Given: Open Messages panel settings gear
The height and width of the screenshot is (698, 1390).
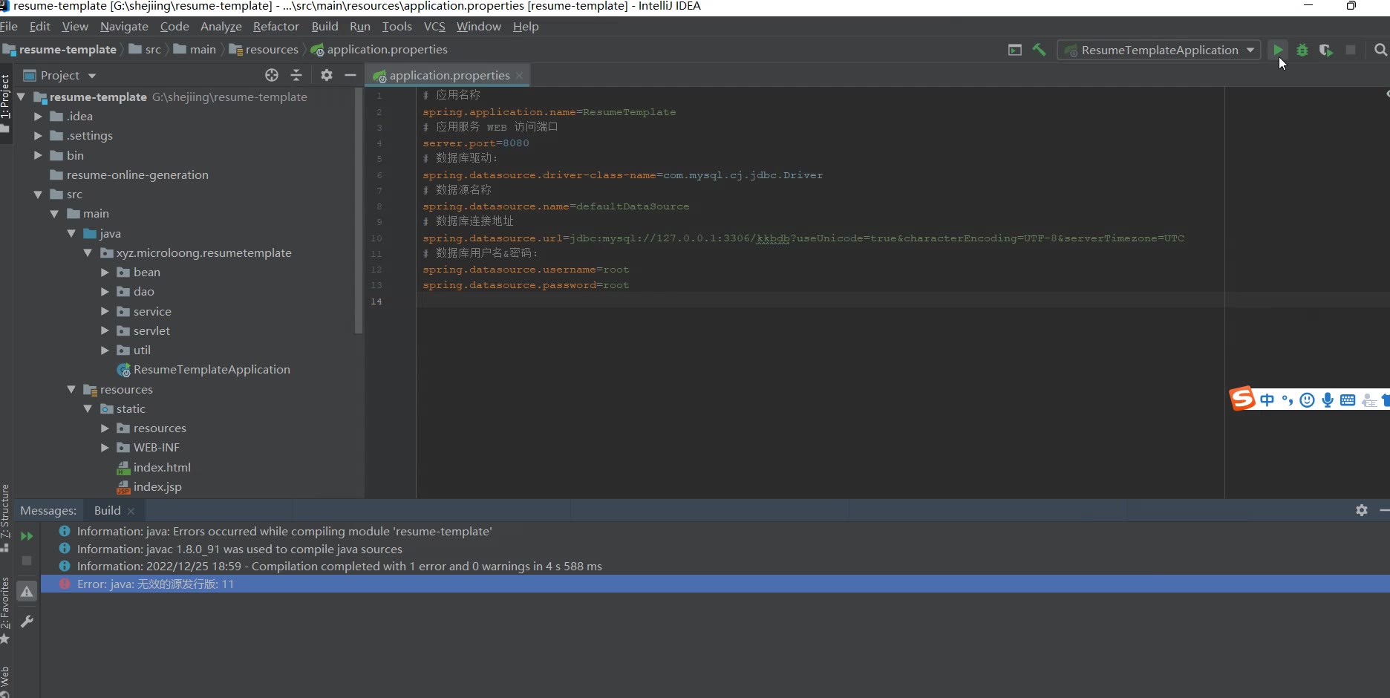Looking at the screenshot, I should point(1361,510).
